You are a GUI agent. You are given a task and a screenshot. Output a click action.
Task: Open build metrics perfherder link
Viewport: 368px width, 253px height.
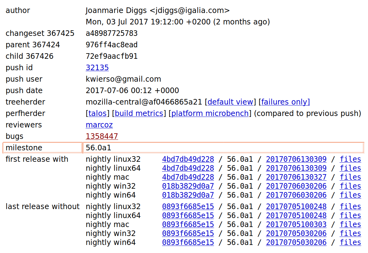[x=139, y=114]
